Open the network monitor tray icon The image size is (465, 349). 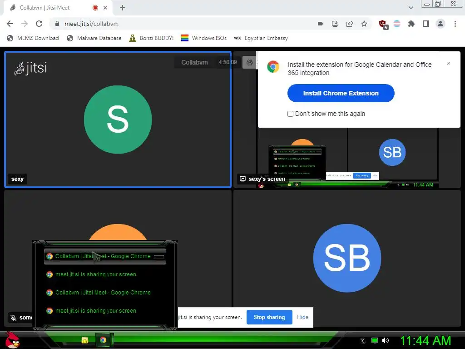375,340
